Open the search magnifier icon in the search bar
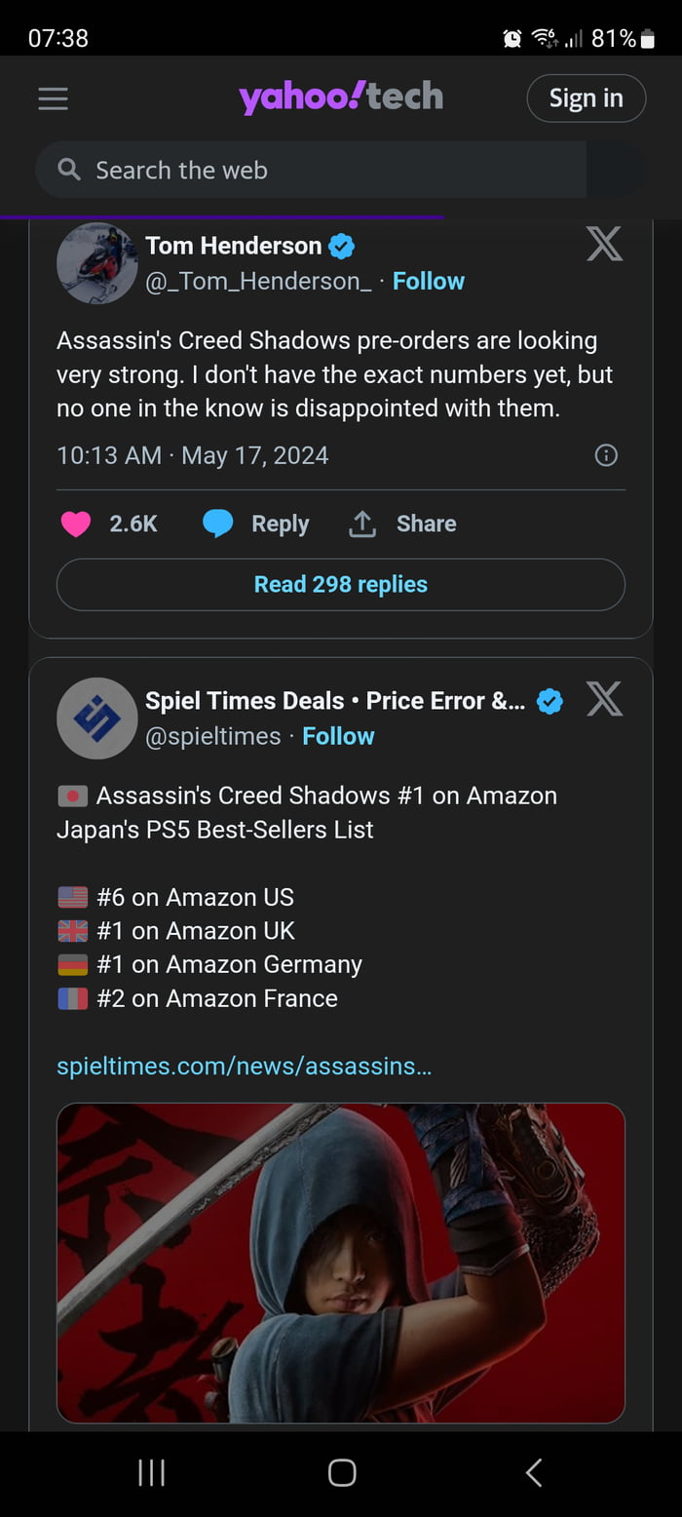Image resolution: width=682 pixels, height=1517 pixels. [x=68, y=169]
